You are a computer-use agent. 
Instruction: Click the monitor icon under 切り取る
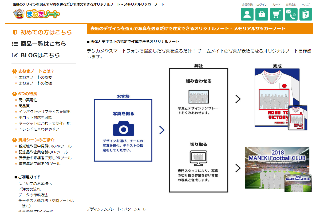coord(198,158)
